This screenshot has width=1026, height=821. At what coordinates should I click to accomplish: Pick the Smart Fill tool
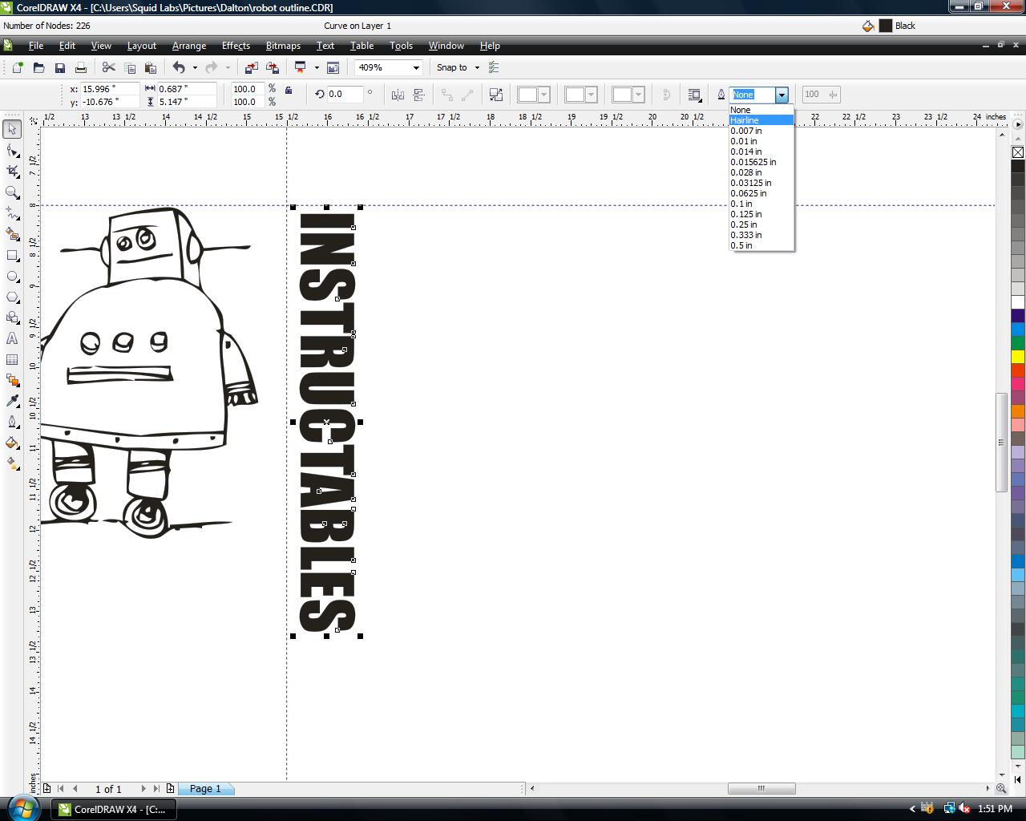coord(12,234)
